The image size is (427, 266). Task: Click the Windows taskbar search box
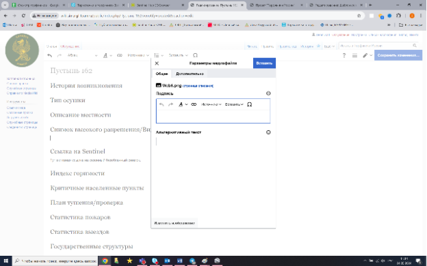55,261
